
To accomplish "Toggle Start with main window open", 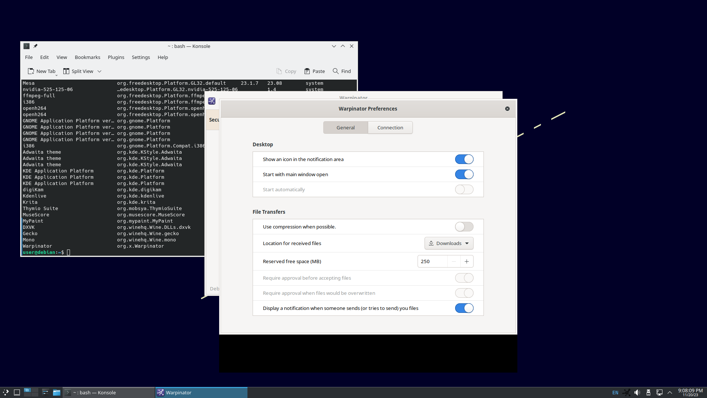I will pos(464,174).
